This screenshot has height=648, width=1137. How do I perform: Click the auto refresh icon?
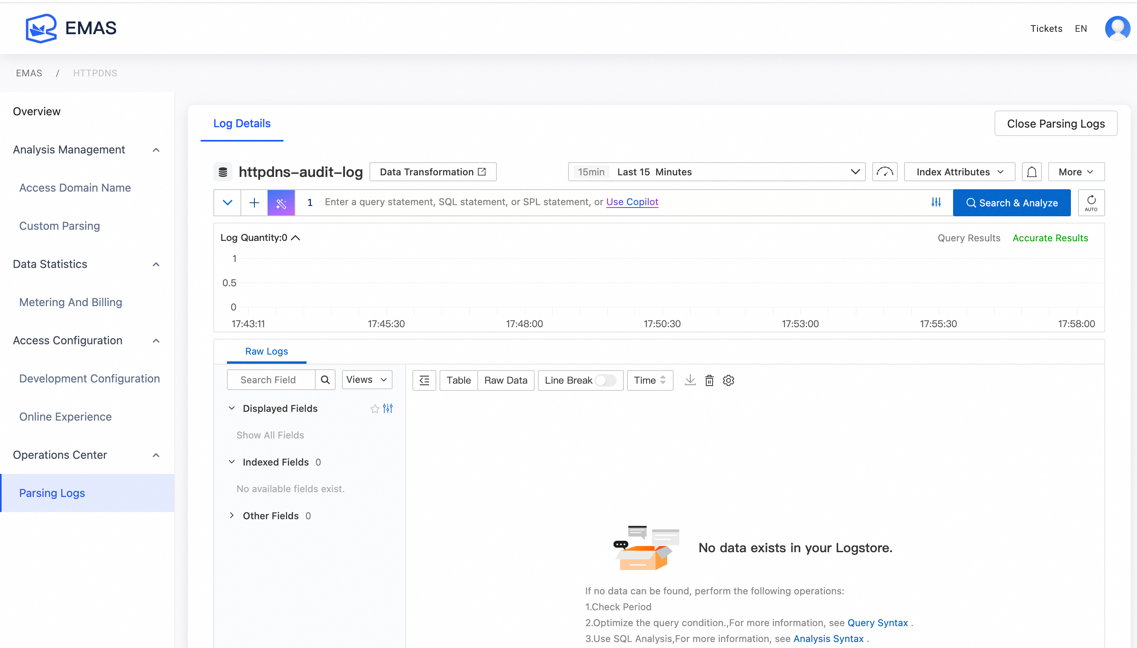pyautogui.click(x=1091, y=203)
